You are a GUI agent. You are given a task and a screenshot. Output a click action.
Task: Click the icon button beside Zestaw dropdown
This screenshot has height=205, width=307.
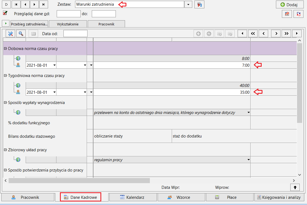(x=199, y=5)
